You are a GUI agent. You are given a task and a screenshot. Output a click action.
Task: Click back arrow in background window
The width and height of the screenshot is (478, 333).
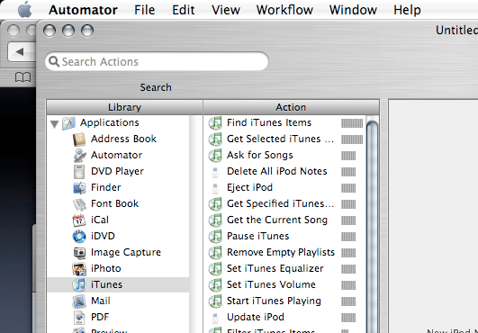click(20, 52)
